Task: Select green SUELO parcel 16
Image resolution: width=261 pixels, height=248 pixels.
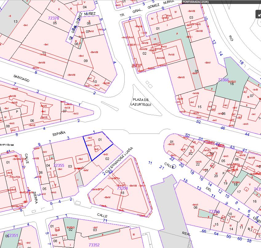Action: coord(232,83)
